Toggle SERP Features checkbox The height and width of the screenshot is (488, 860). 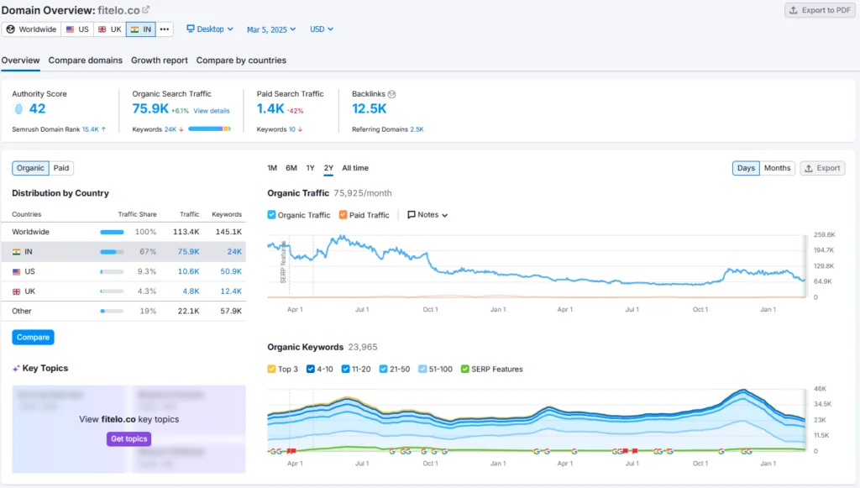(465, 369)
